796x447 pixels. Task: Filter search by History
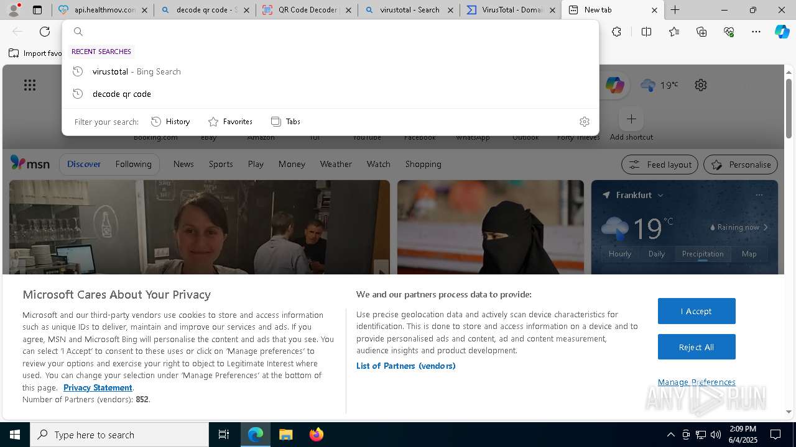(x=170, y=122)
